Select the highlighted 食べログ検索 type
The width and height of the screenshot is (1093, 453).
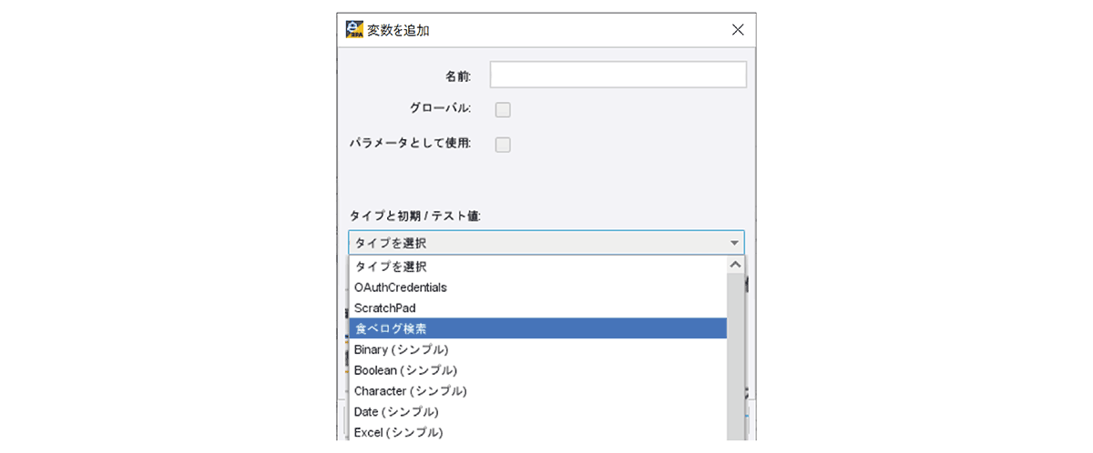click(537, 328)
